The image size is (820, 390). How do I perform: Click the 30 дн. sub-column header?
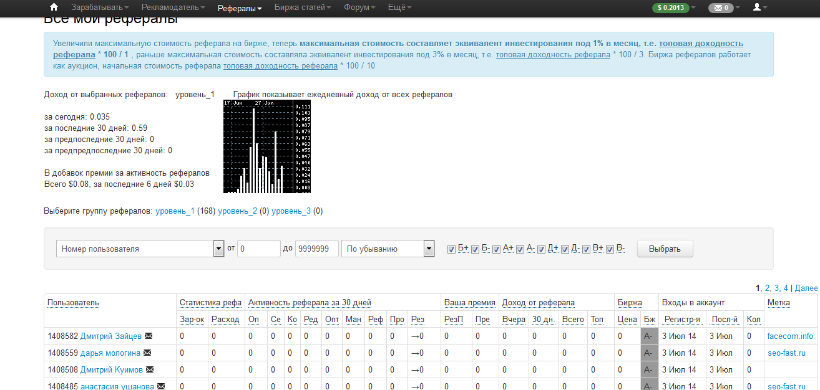click(x=544, y=320)
